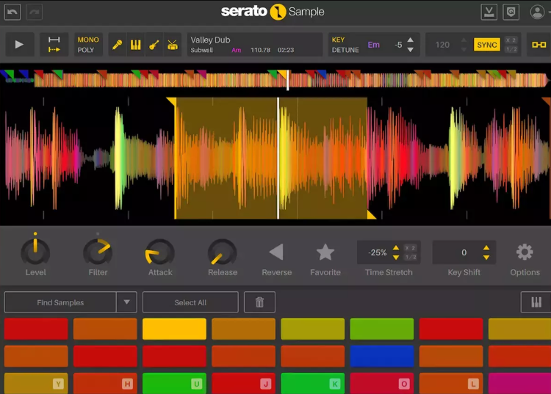The height and width of the screenshot is (394, 551).
Task: Click the trash delete icon
Action: pos(259,302)
